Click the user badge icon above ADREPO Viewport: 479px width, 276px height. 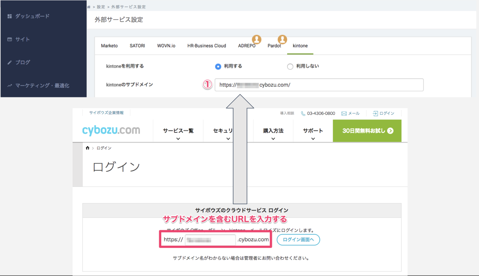click(x=257, y=40)
